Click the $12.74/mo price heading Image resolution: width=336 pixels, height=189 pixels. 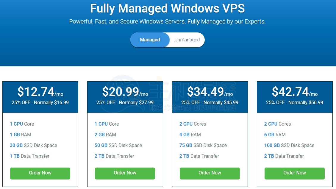tap(40, 92)
